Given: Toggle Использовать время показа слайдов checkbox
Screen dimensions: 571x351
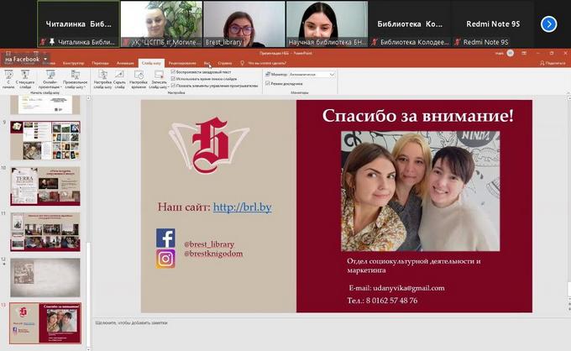Looking at the screenshot, I should tap(173, 79).
